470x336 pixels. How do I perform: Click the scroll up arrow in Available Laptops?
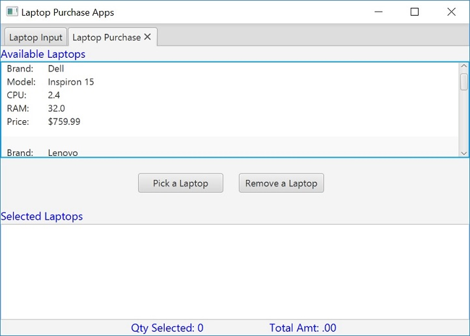pyautogui.click(x=463, y=66)
